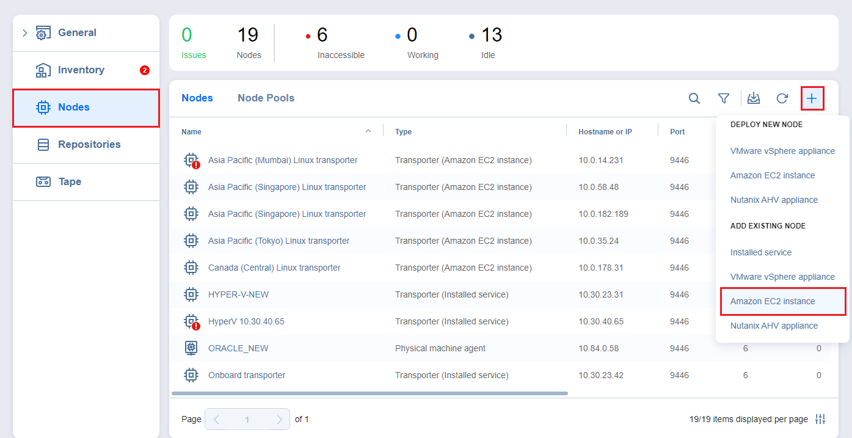Open the column settings sliders icon
852x438 pixels.
pyautogui.click(x=820, y=419)
